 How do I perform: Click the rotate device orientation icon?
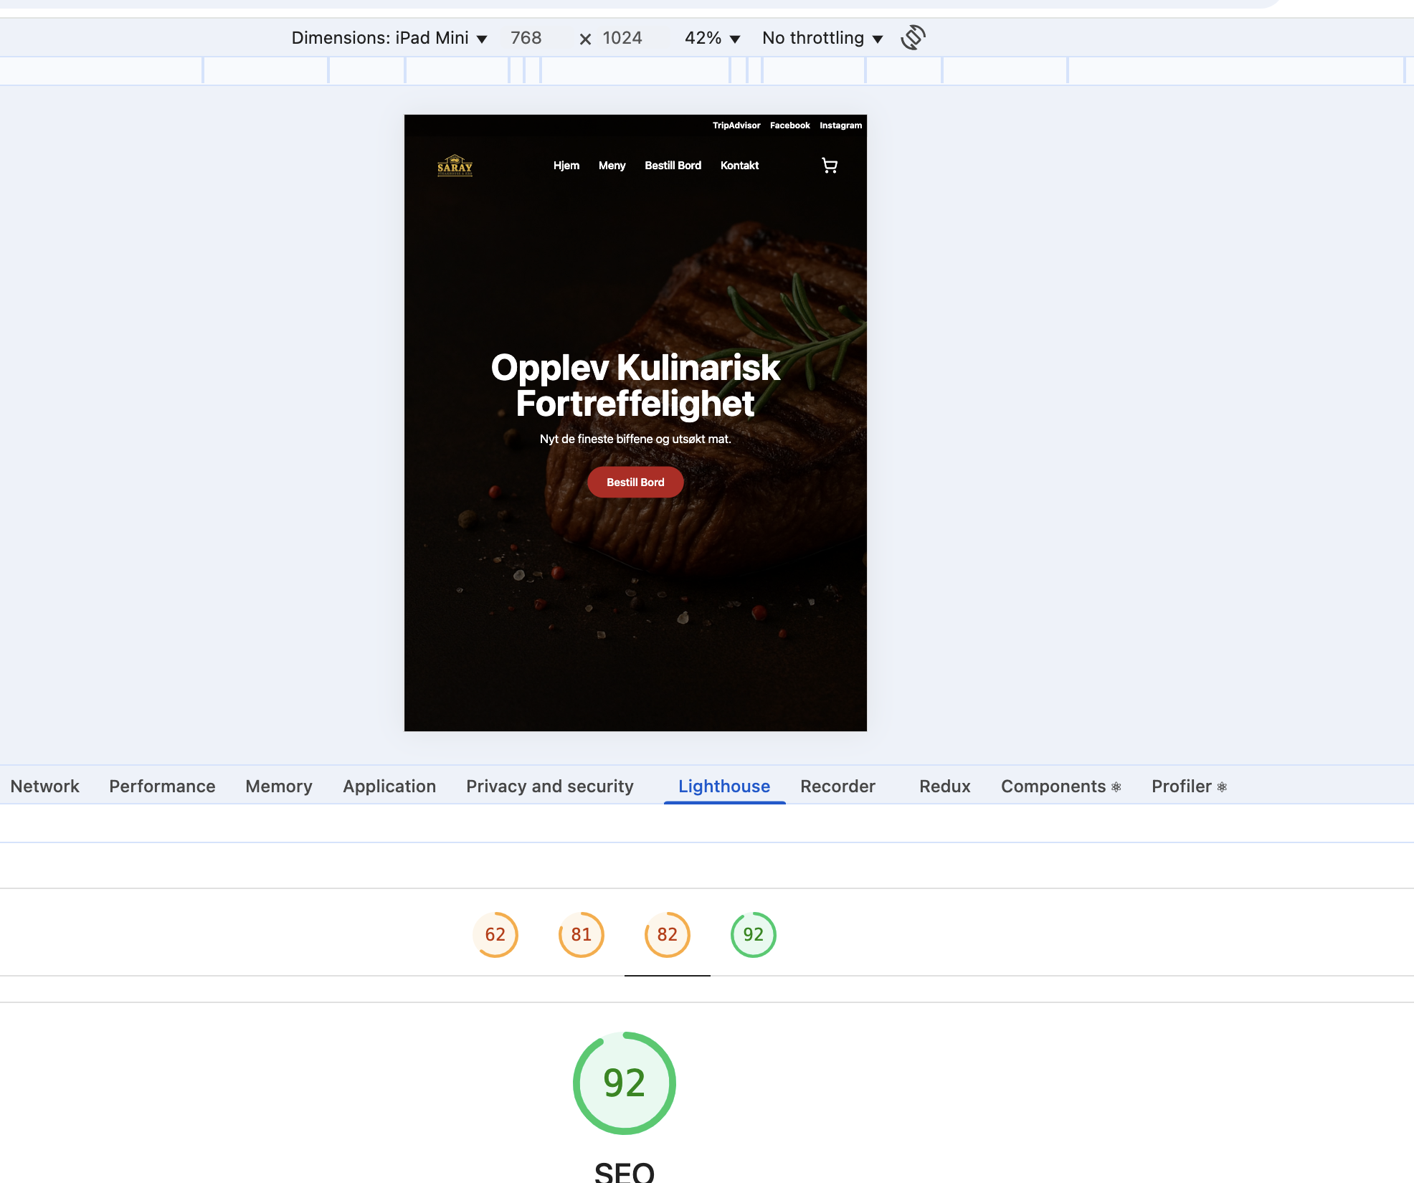click(x=913, y=37)
